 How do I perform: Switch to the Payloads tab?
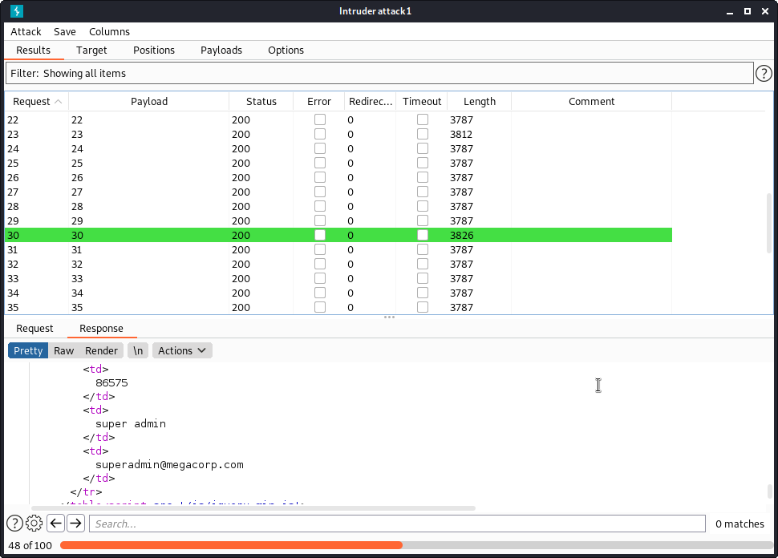(221, 50)
